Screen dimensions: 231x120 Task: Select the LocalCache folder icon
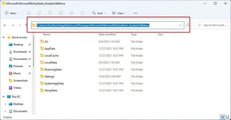42,55
